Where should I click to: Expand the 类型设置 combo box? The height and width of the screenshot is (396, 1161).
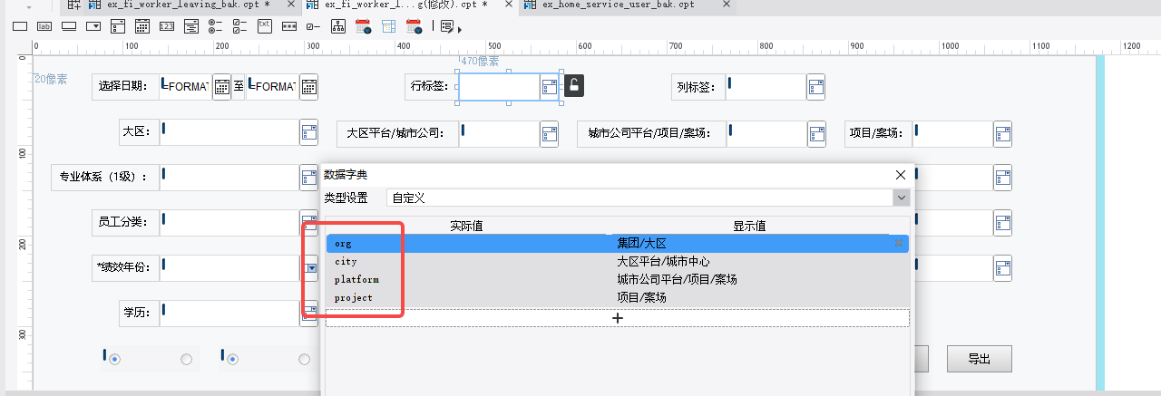[901, 198]
